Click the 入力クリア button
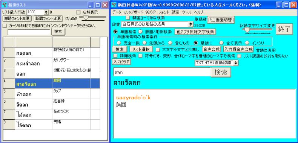298x143 pixels. point(121,62)
